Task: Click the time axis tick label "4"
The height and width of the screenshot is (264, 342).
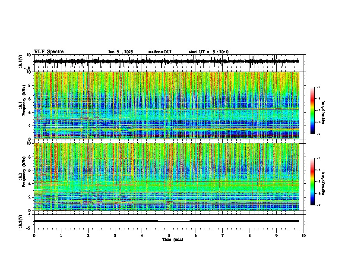Action: [142, 236]
